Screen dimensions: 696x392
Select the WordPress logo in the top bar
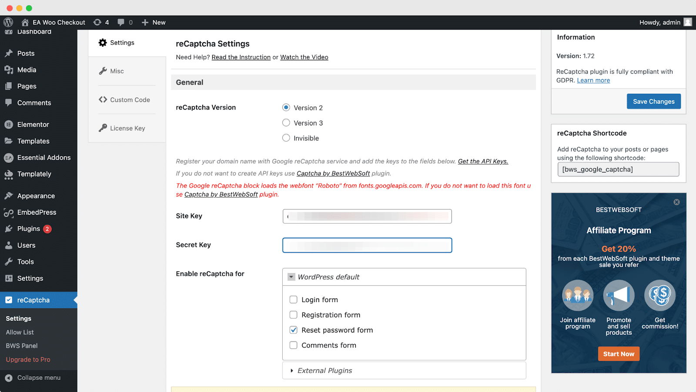click(x=8, y=22)
